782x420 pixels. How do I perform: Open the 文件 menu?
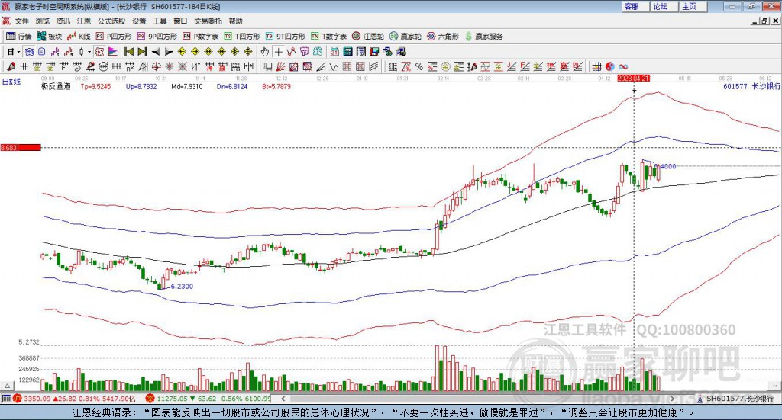tap(21, 21)
